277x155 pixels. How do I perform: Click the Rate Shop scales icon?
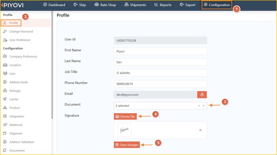point(97,5)
